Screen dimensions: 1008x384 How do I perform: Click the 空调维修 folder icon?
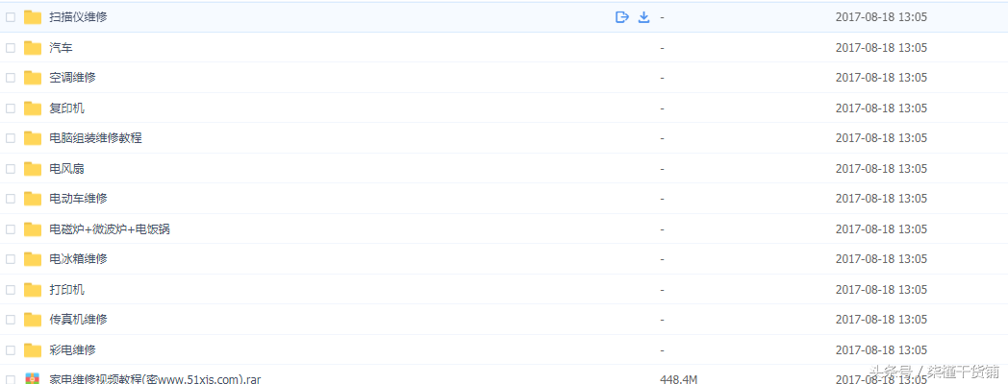(x=33, y=78)
